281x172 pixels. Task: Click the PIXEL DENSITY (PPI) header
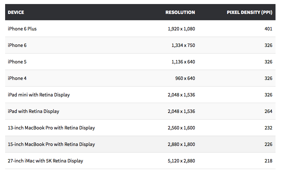click(x=250, y=12)
